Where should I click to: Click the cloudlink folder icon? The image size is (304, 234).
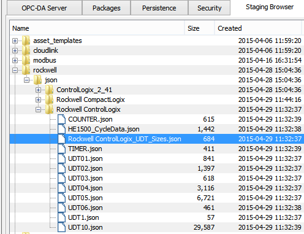coord(26,50)
